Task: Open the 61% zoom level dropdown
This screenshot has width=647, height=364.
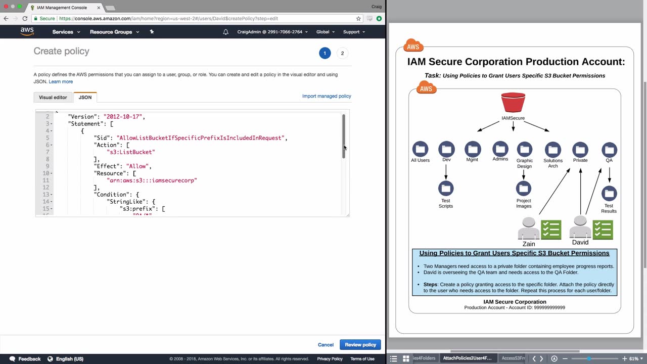Action: pyautogui.click(x=636, y=358)
